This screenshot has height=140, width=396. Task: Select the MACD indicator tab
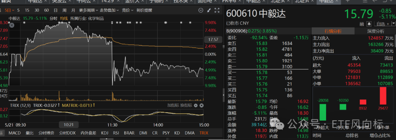click(15, 133)
